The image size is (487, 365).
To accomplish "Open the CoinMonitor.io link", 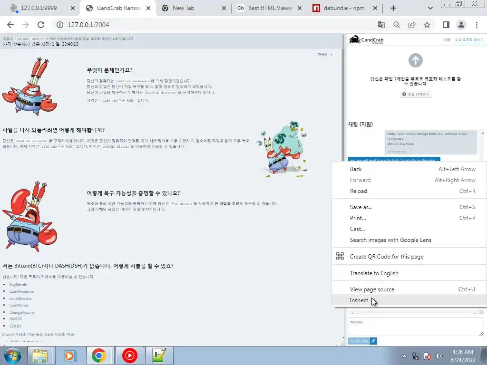I will tap(22, 291).
